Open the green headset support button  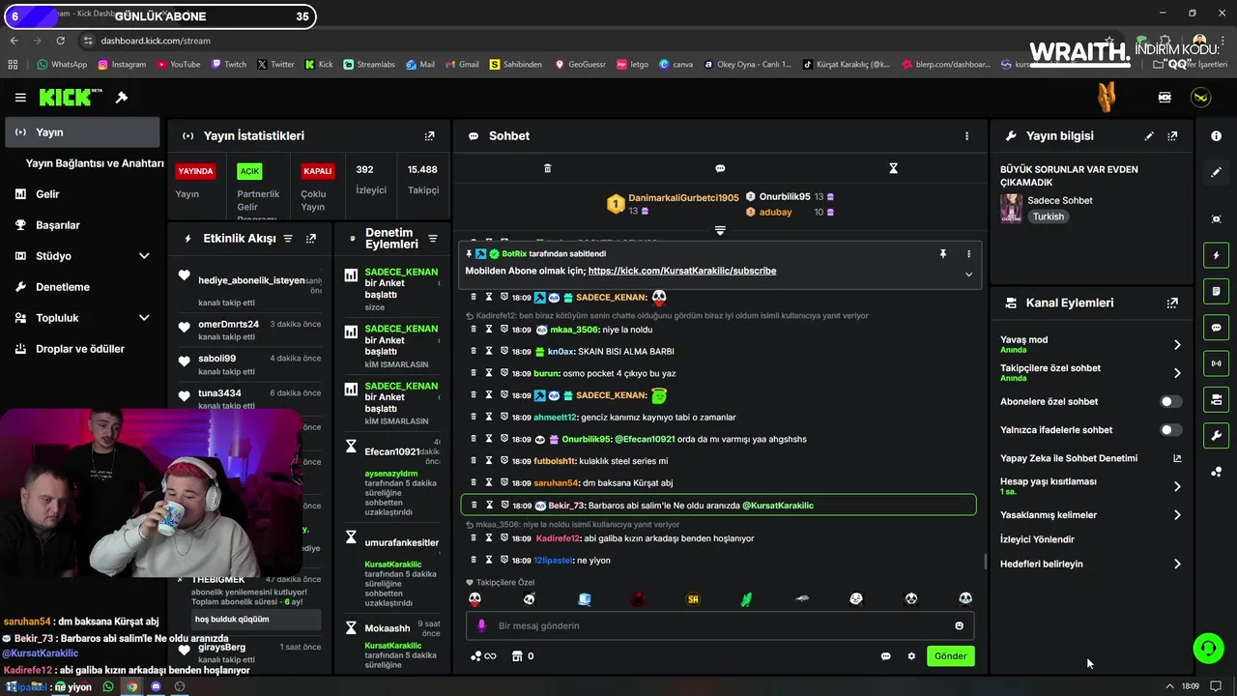1208,648
